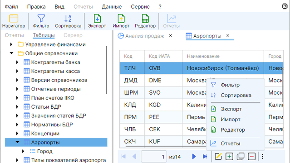Jump to the last page arrow
290x163 pixels.
click(x=205, y=157)
